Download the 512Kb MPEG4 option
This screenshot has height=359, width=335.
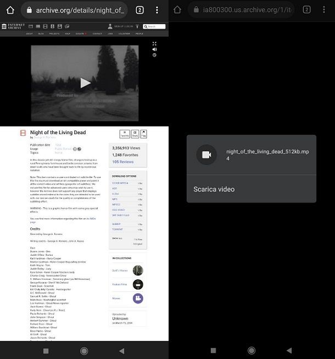click(x=120, y=183)
